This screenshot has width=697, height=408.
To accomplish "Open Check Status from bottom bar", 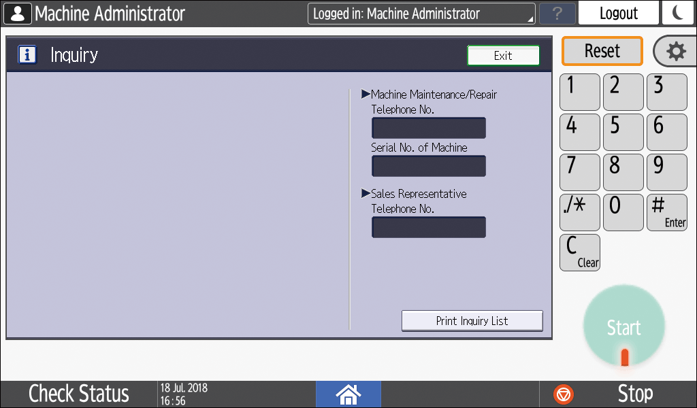I will pyautogui.click(x=78, y=394).
